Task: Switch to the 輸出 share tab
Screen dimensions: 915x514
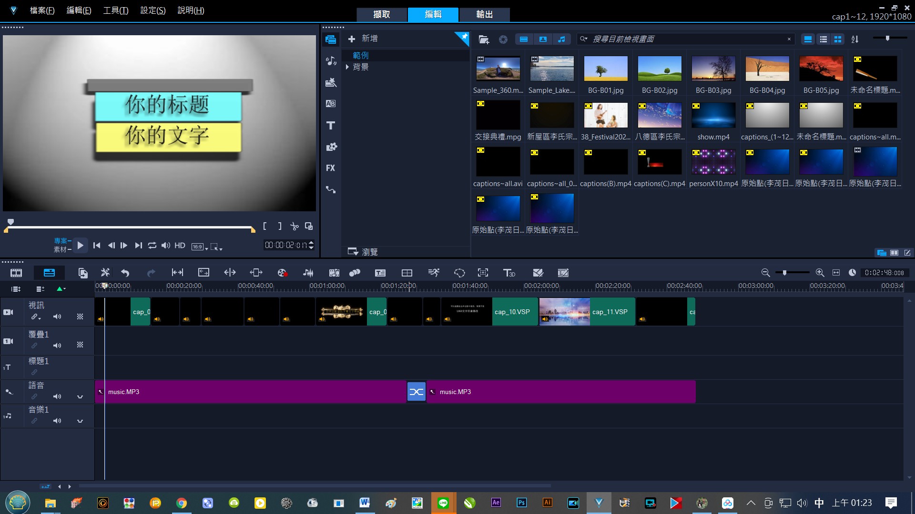Action: [485, 14]
